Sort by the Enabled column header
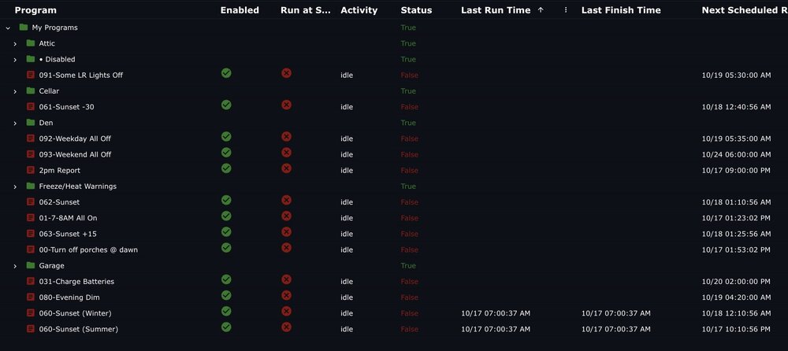This screenshot has width=788, height=351. pos(240,10)
